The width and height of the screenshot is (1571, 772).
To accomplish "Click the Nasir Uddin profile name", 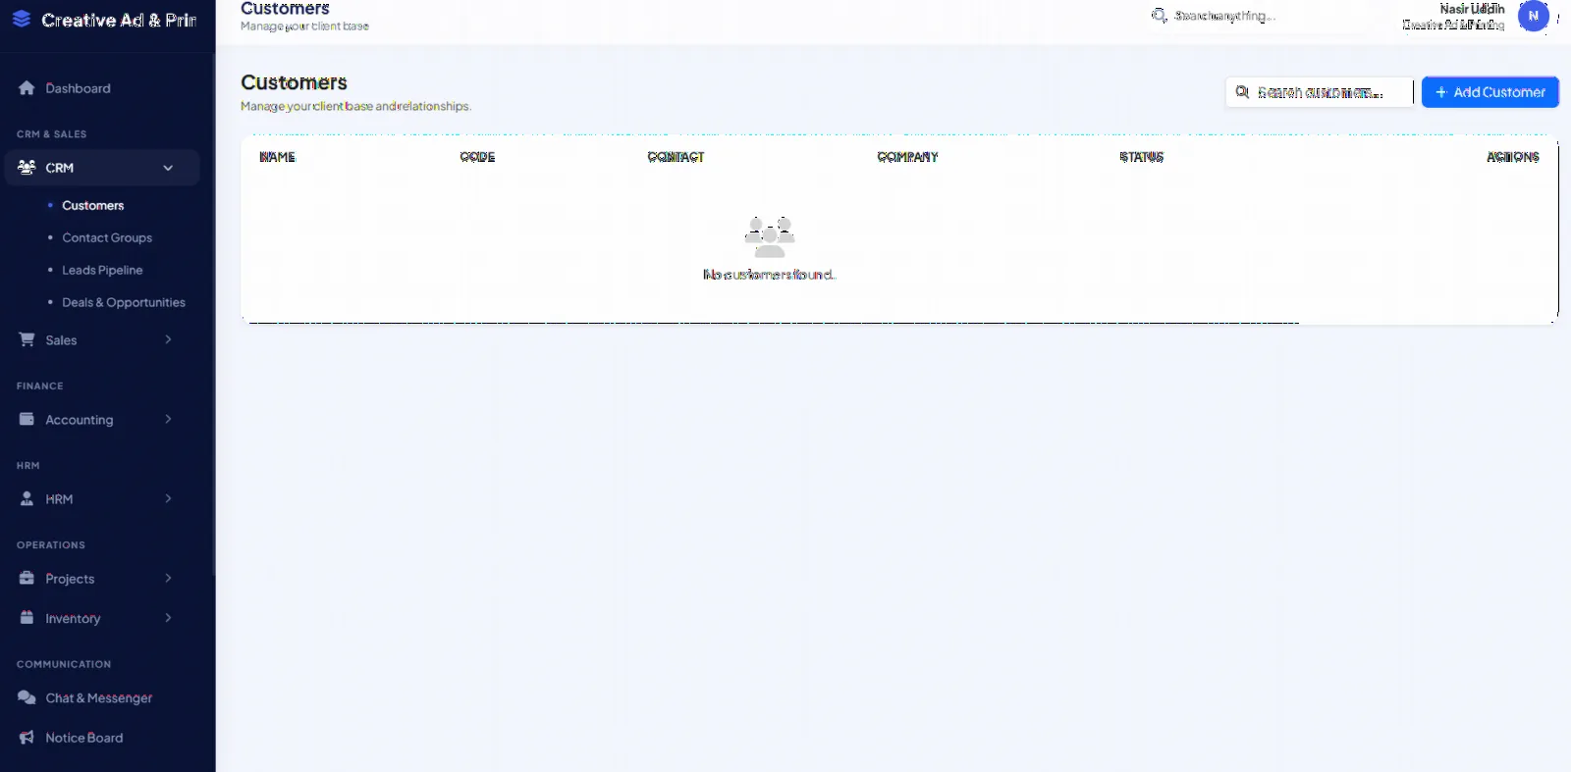I will point(1472,9).
